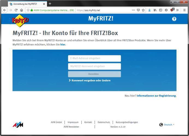Close the Anmeldung bei MyFRITZ! tab
The image size is (189, 136).
coord(44,4)
